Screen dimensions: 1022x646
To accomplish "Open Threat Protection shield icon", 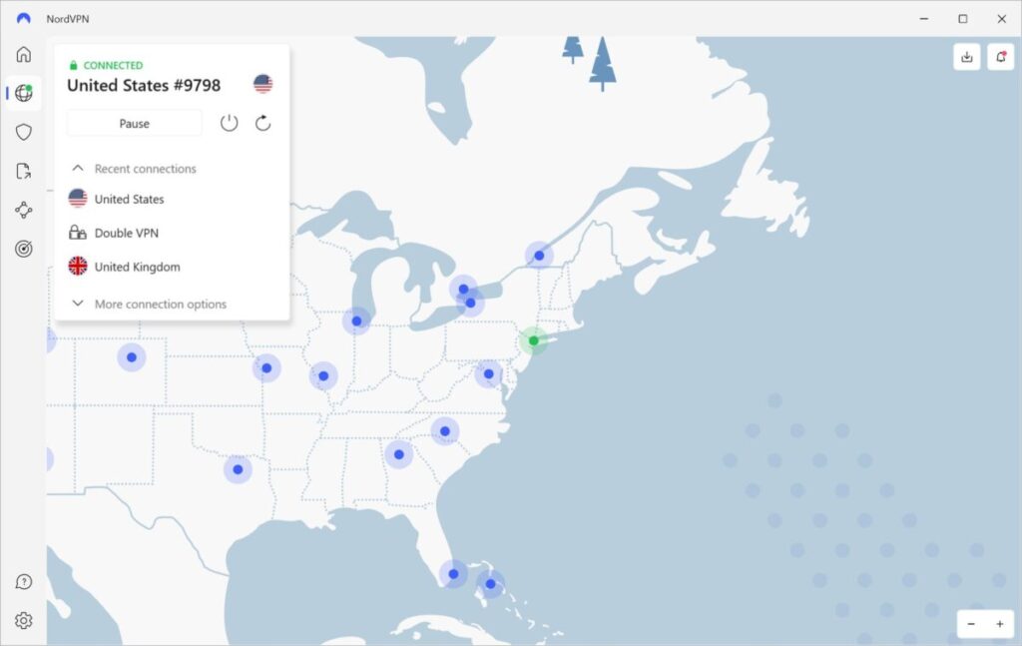I will (x=24, y=133).
